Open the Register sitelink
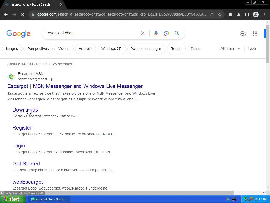 pos(22,128)
